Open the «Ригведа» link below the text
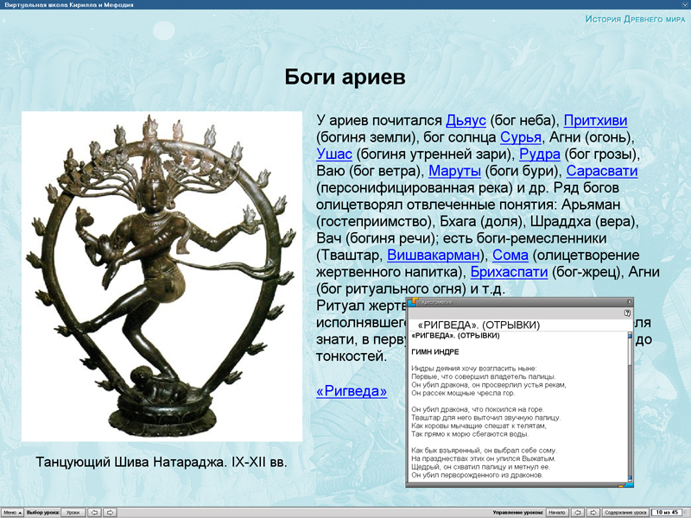This screenshot has width=691, height=518. 352,391
